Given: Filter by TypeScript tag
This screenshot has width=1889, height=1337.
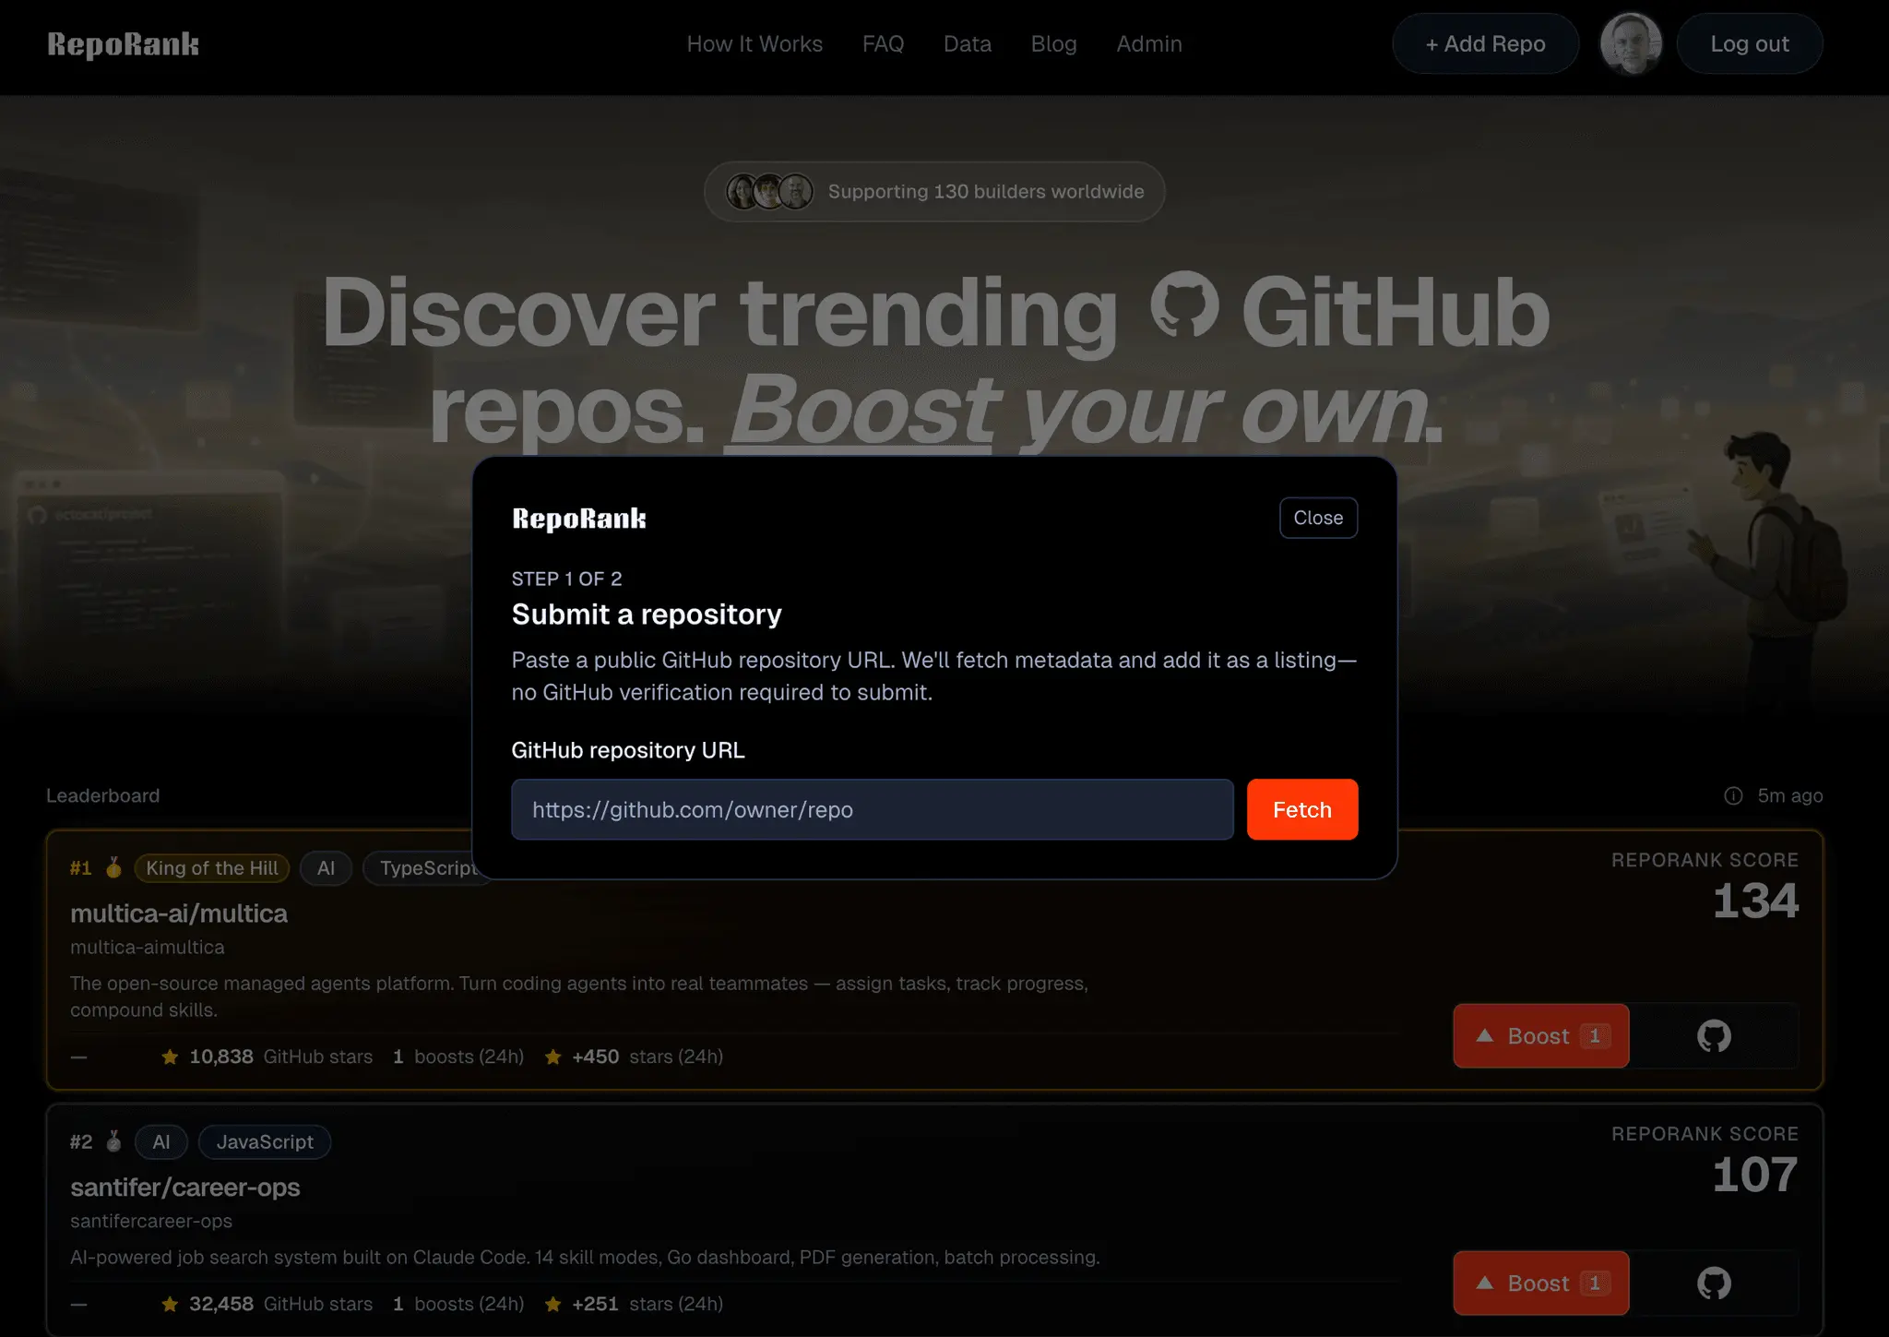Looking at the screenshot, I should (x=428, y=868).
